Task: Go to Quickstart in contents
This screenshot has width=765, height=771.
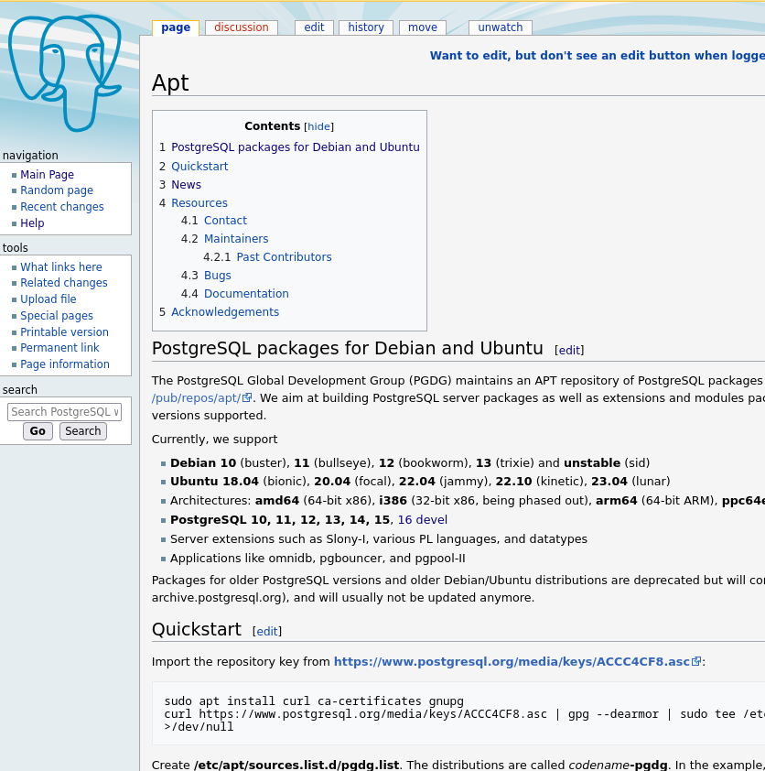Action: (x=199, y=167)
